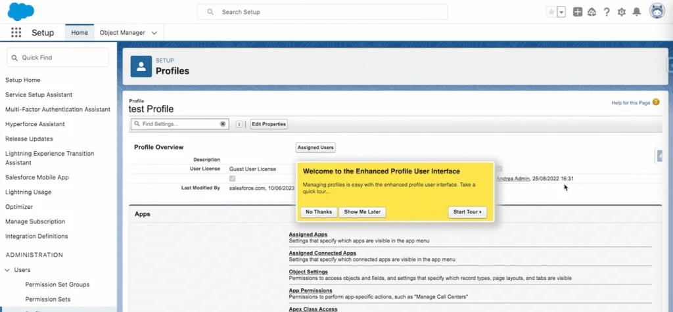Open the App Permissions link
The height and width of the screenshot is (312, 673).
coord(310,290)
